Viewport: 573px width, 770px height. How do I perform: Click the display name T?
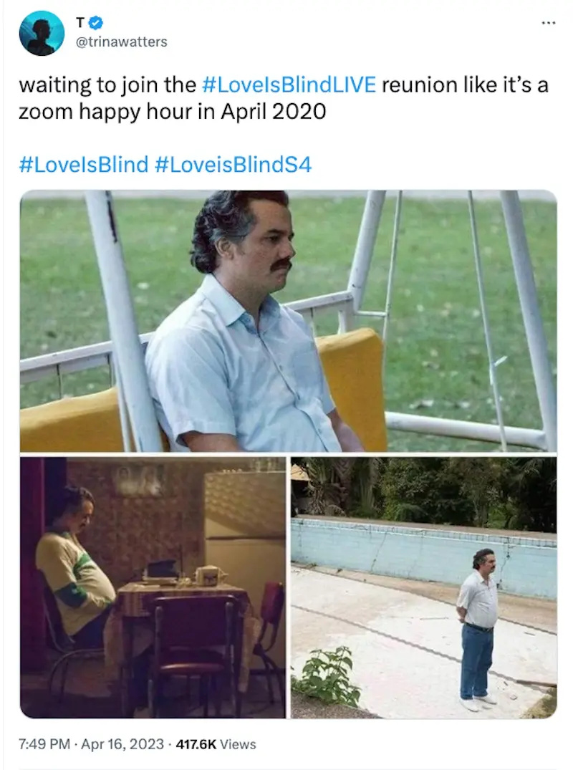click(80, 23)
